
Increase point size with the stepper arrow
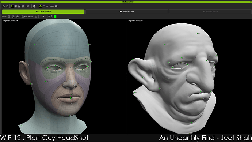(x=52, y=16)
